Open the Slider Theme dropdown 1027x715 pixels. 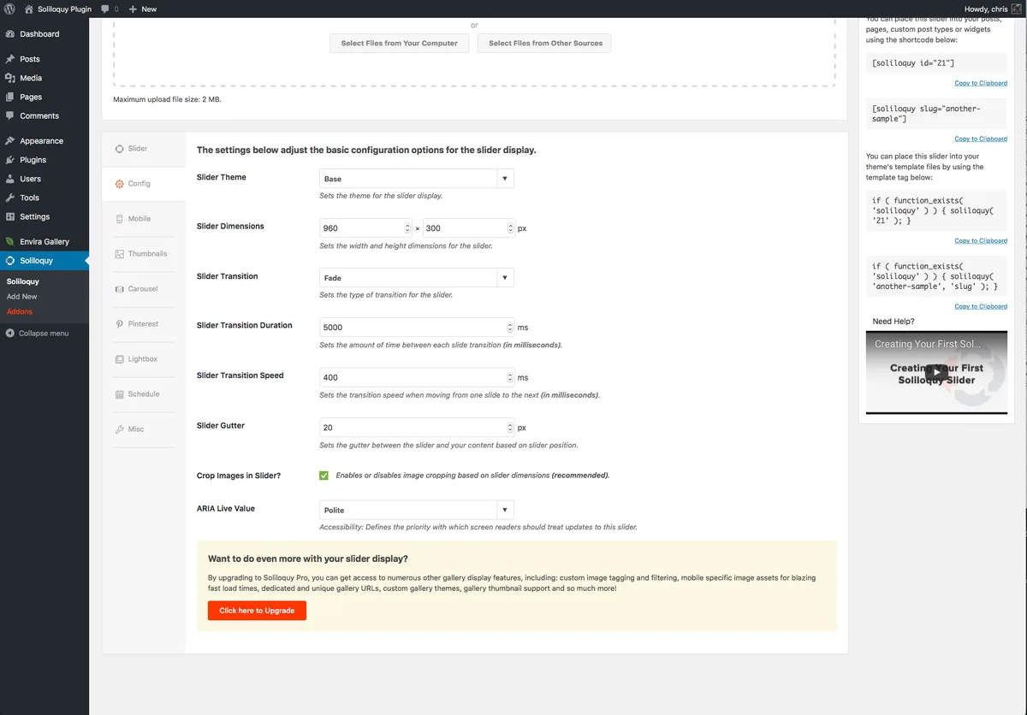tap(416, 179)
